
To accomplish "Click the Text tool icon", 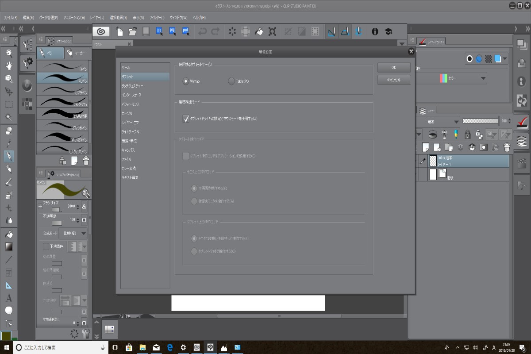I will 8,298.
